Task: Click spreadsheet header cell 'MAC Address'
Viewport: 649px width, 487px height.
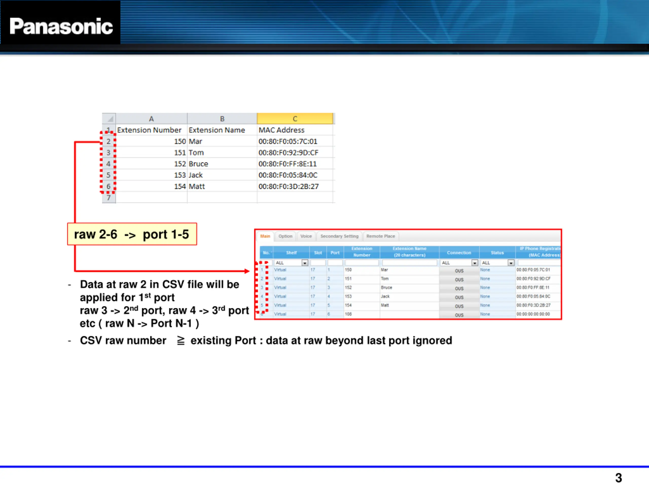Action: point(295,130)
